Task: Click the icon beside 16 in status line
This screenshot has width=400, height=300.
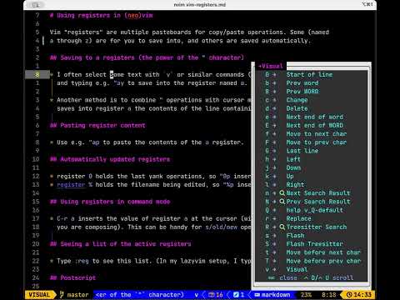Action: pos(212,294)
